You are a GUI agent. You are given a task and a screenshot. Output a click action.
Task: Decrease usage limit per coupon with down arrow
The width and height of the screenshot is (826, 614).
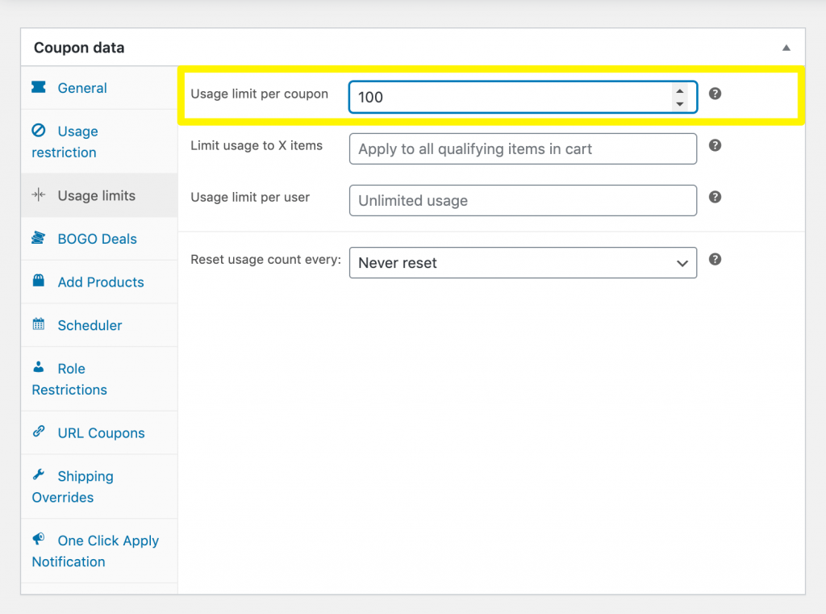tap(680, 104)
